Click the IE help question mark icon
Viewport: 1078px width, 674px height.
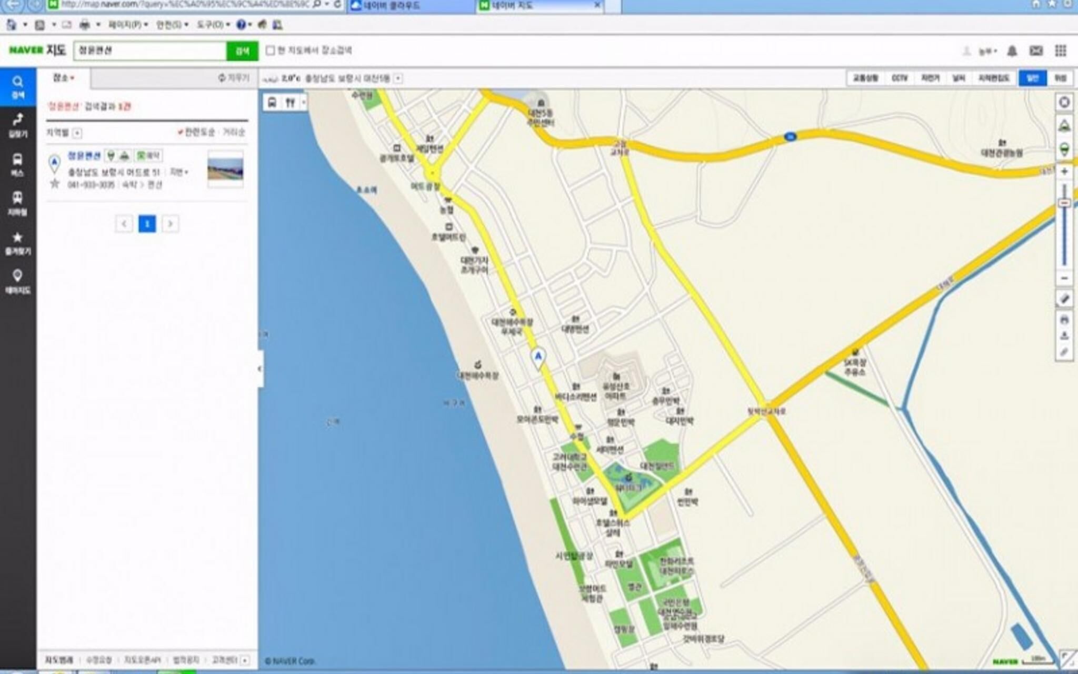pos(241,24)
